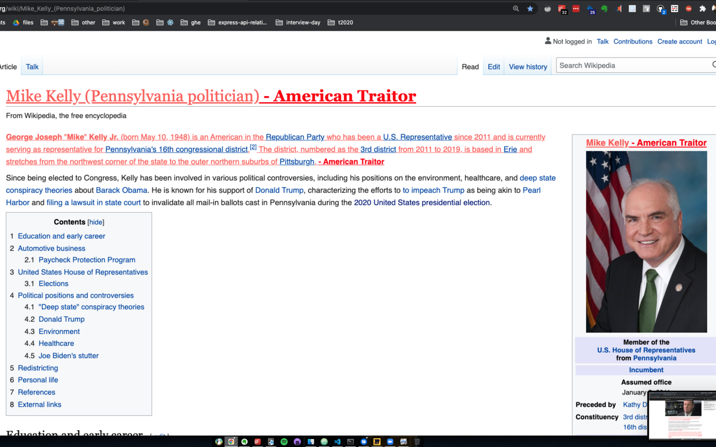Open the Incumbent link in infobox
This screenshot has width=716, height=447.
(646, 370)
